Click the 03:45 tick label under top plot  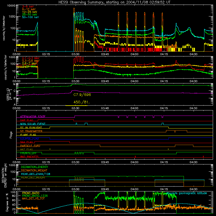[x=105, y=54]
